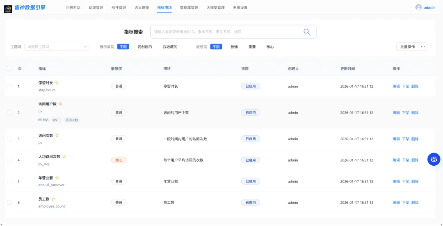
Task: Toggle favorite star on 访问用户数
Action: 60,104
